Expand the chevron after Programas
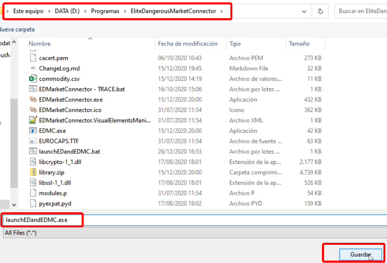The image size is (387, 263). tap(125, 11)
